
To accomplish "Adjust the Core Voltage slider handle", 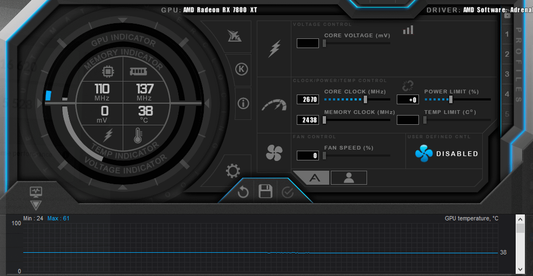I will (x=324, y=43).
